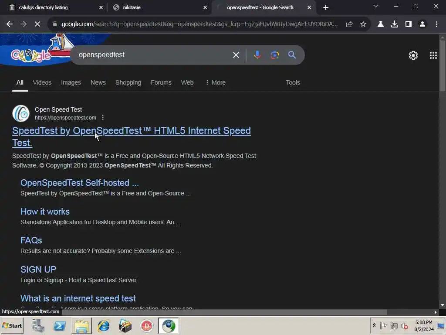Stop loading with the X button
Viewport: 446px width, 335px height.
click(37, 24)
